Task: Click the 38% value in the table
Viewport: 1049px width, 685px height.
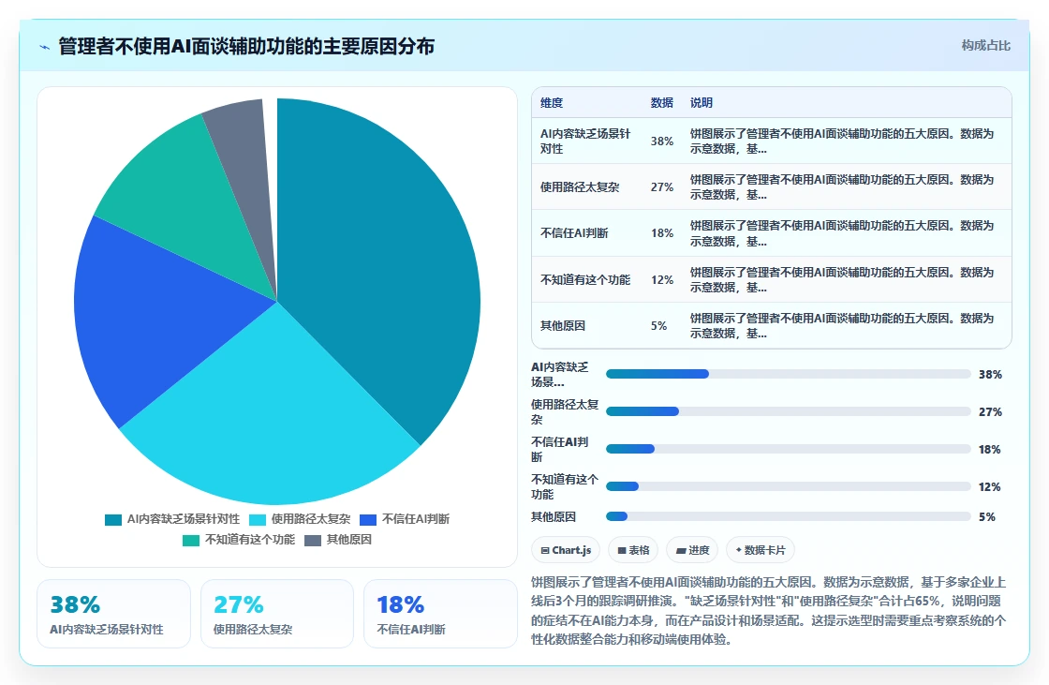Action: click(662, 141)
